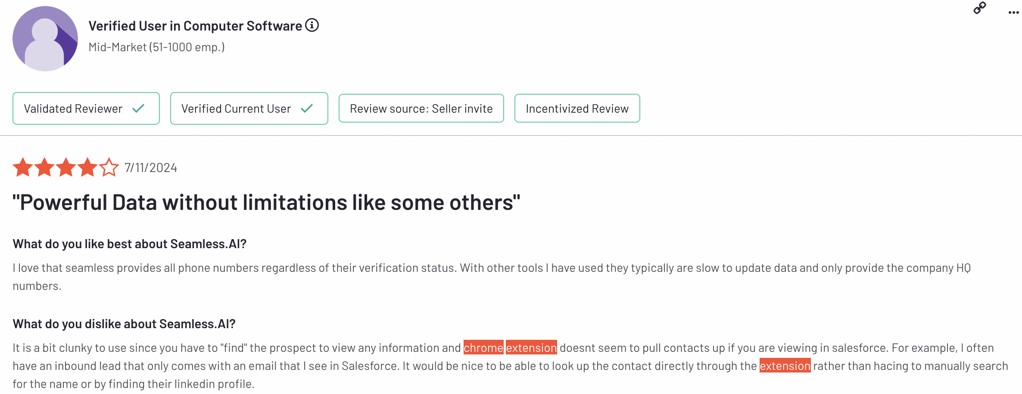Open the "Powerful Data without limitations" review title

(266, 203)
